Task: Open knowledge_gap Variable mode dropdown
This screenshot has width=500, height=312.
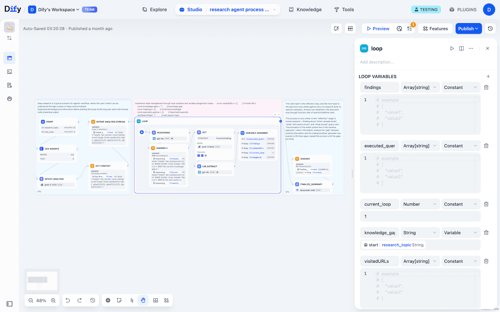Action: (x=460, y=233)
